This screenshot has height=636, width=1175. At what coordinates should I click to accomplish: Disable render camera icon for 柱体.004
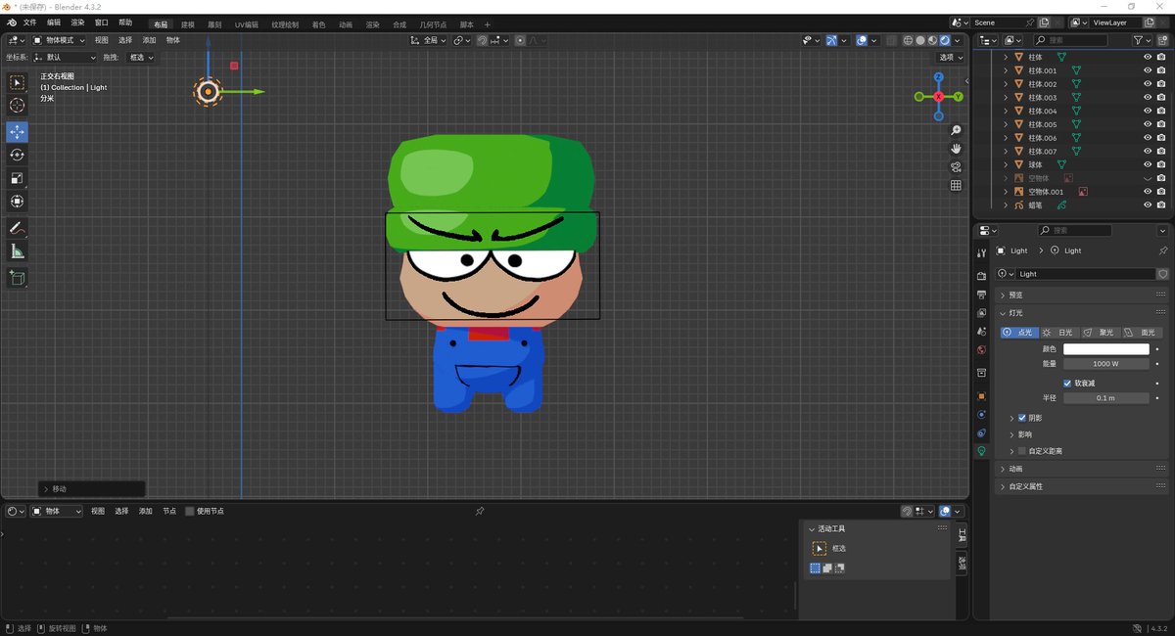[x=1160, y=111]
